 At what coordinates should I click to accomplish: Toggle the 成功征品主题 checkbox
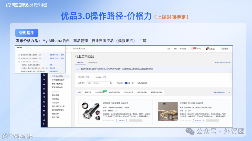(x=136, y=83)
